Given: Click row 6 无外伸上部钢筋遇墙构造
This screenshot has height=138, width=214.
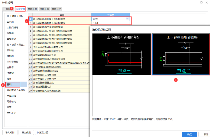Looking at the screenshot, I should click(61, 39).
